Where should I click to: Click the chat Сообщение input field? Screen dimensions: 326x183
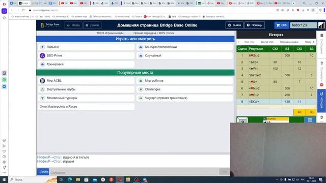click(x=134, y=172)
